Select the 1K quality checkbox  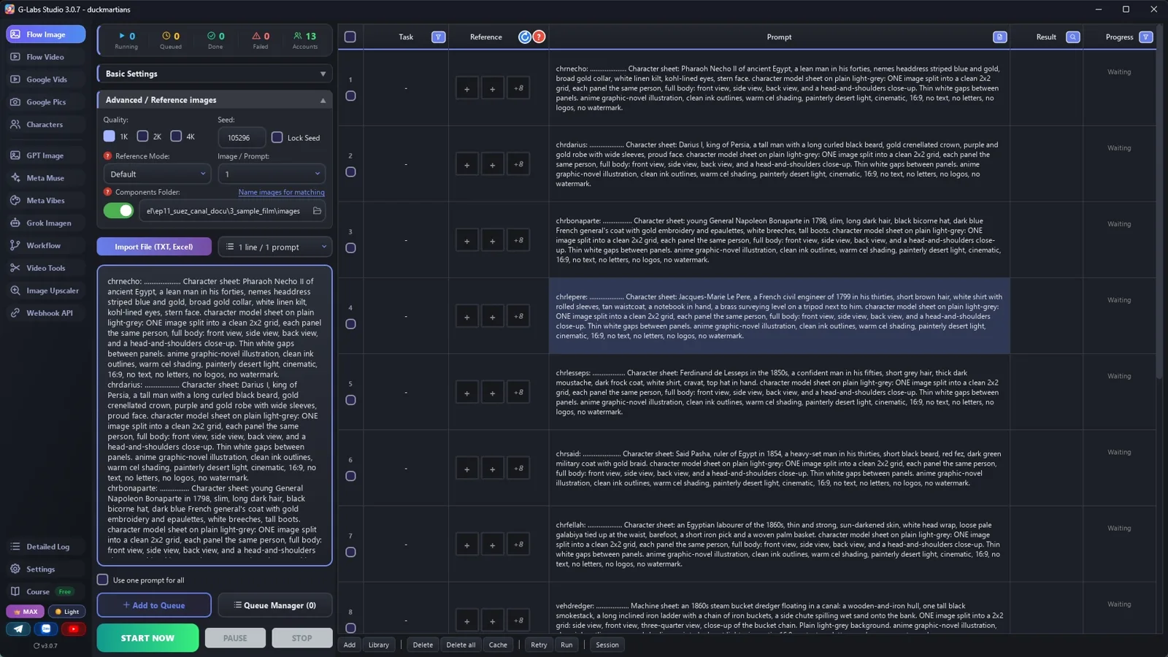(x=109, y=137)
